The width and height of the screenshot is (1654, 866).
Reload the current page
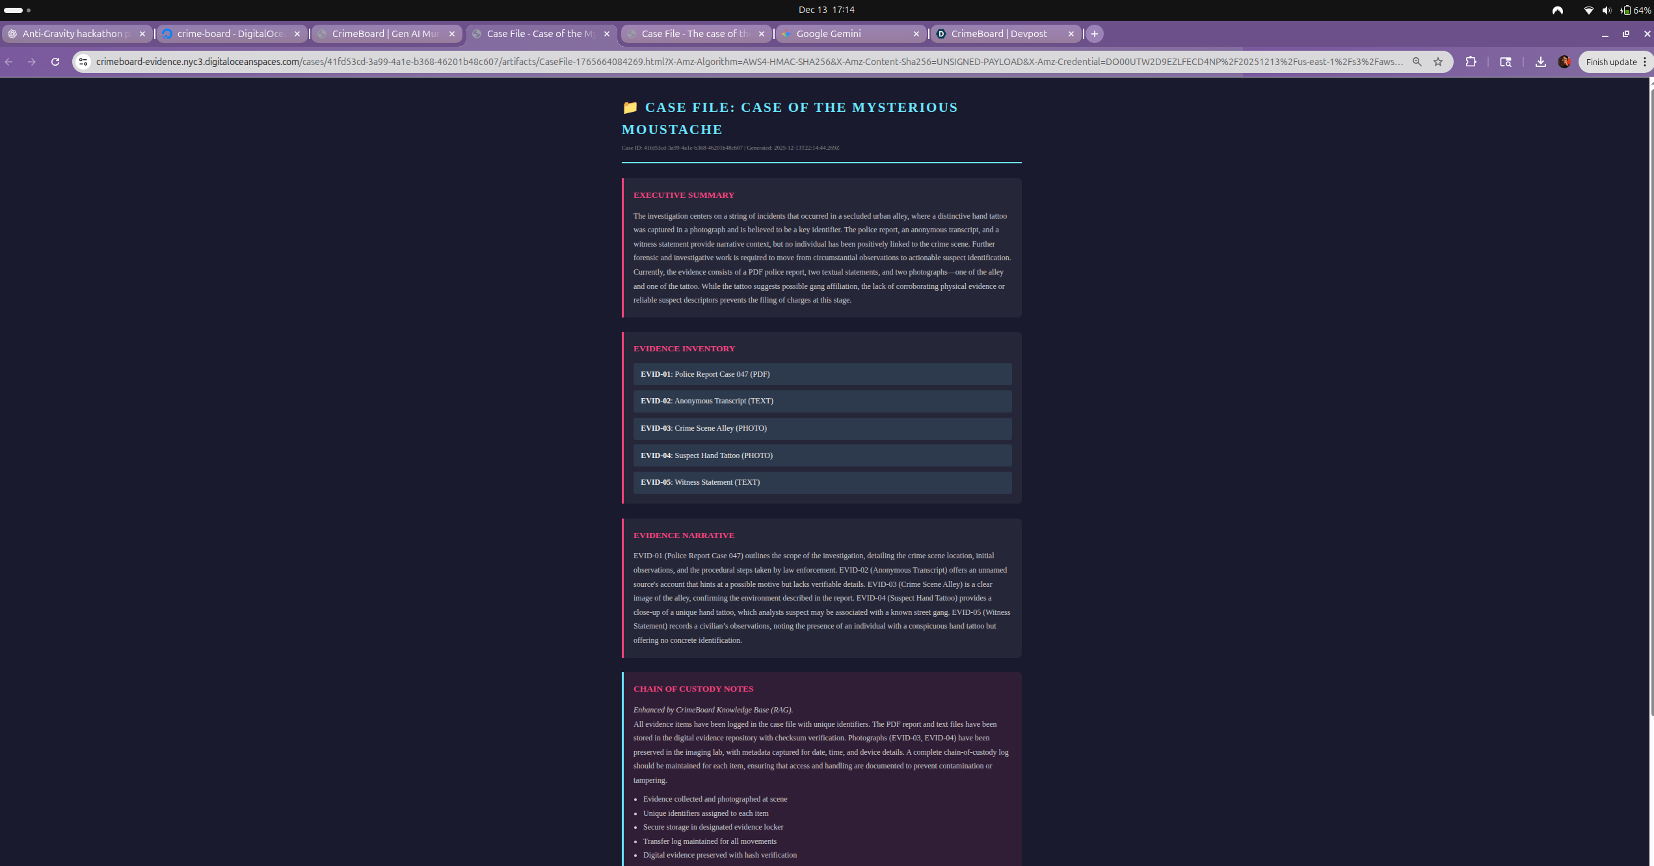55,62
